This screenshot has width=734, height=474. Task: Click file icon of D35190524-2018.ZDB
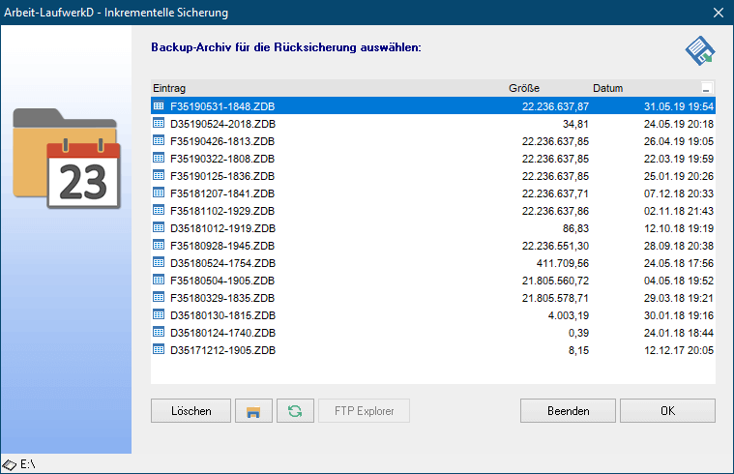(x=159, y=123)
